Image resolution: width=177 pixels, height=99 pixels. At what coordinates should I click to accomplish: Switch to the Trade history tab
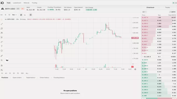pyautogui.click(x=31, y=78)
